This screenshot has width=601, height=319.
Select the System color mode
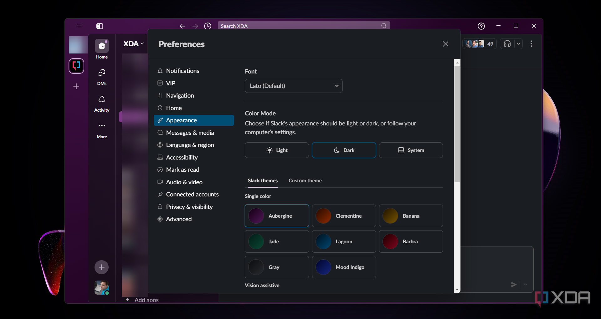[411, 150]
